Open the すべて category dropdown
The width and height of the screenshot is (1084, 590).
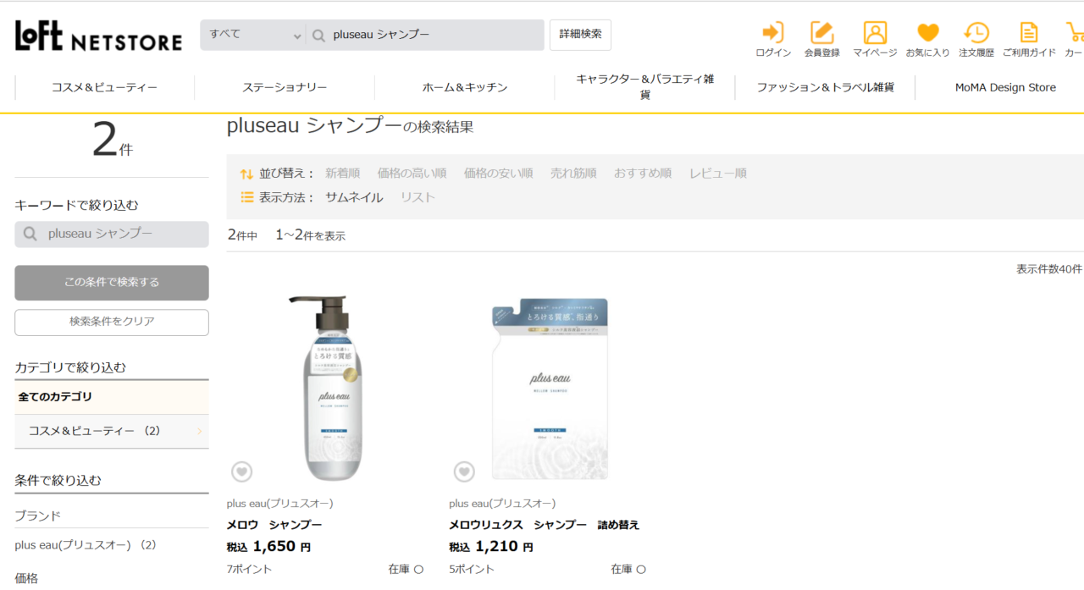253,36
